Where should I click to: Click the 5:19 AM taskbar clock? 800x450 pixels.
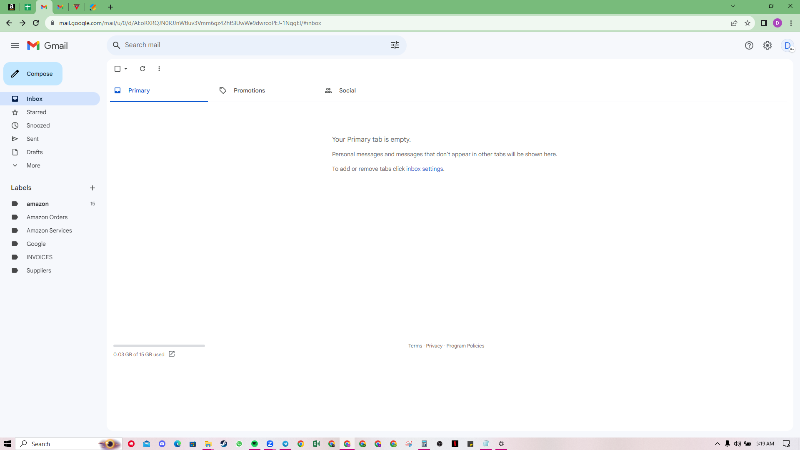[x=765, y=444]
